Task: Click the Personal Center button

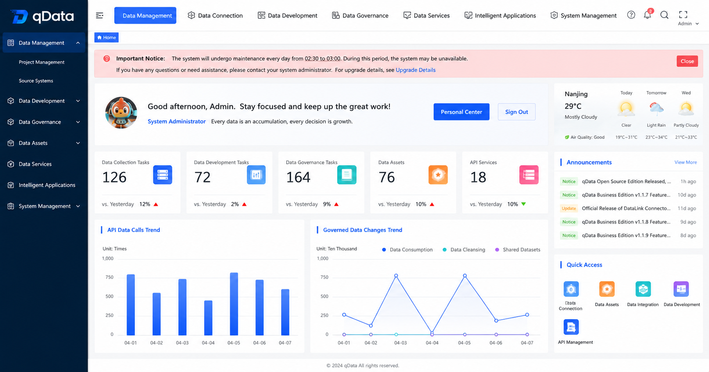Action: 461,112
